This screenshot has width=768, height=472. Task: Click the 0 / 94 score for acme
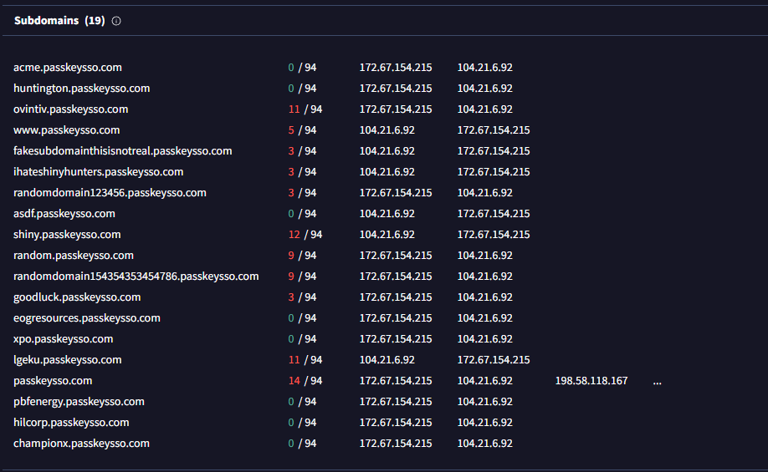coord(302,68)
